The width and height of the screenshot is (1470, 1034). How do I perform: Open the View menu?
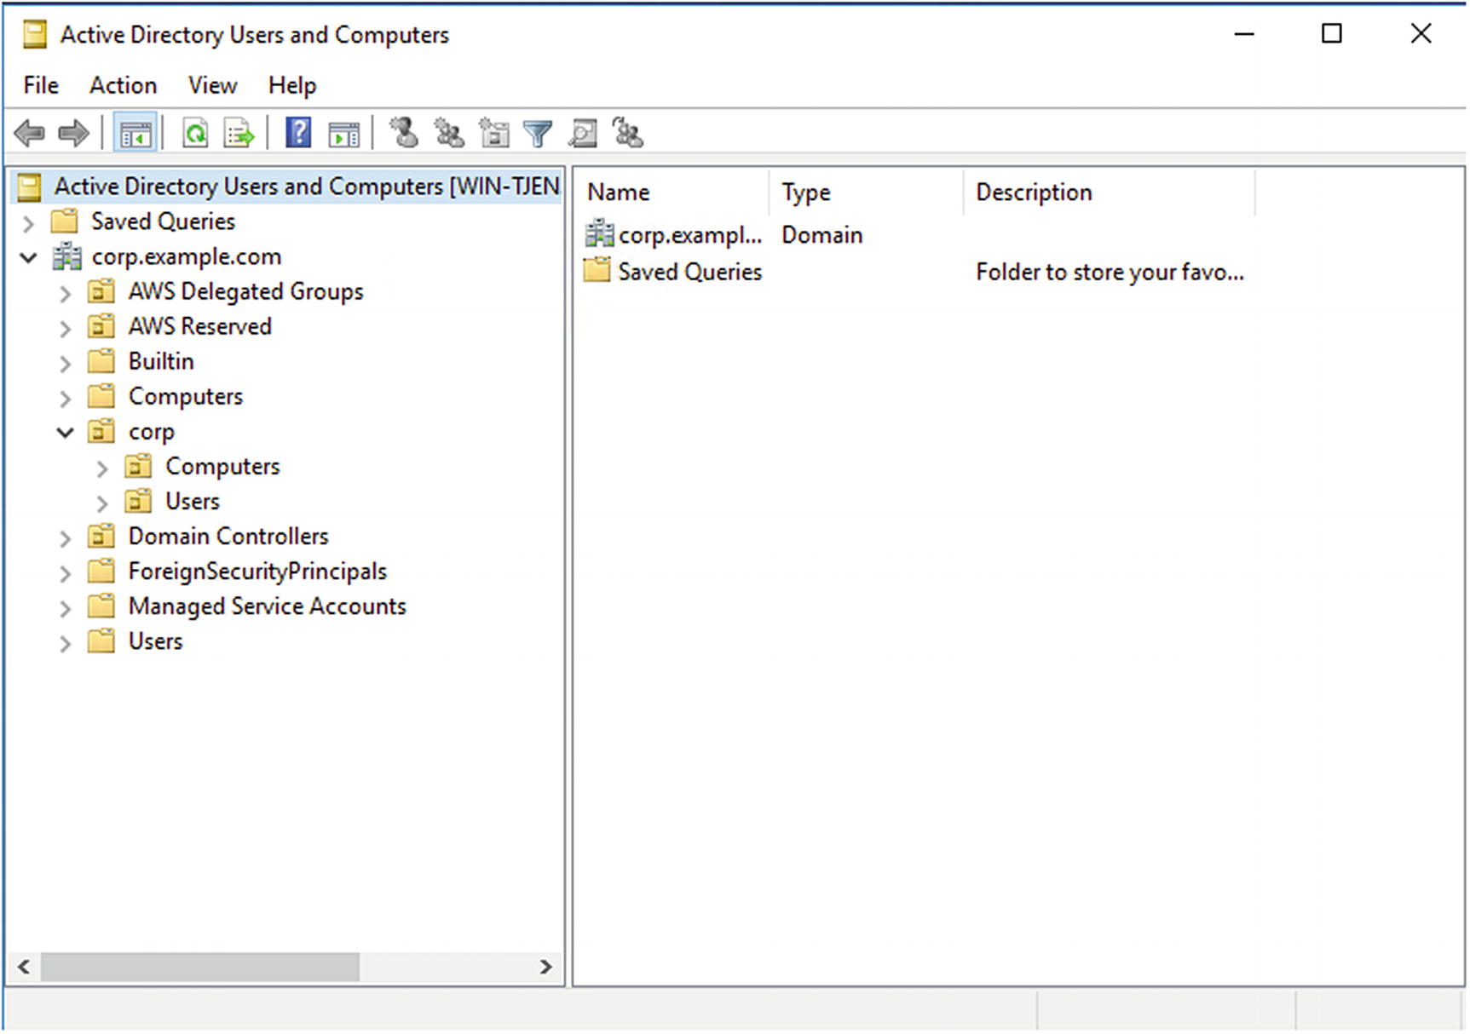tap(212, 85)
